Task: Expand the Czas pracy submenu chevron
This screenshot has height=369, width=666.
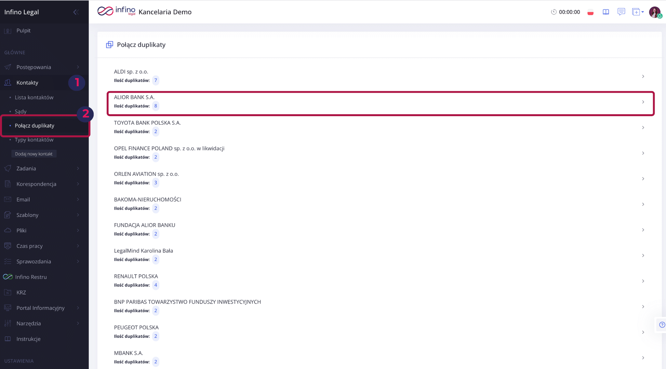Action: 78,246
